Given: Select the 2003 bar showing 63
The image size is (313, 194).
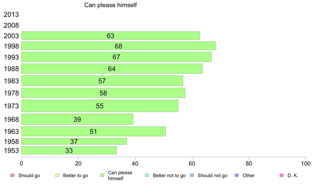Looking at the screenshot, I should 111,36.
